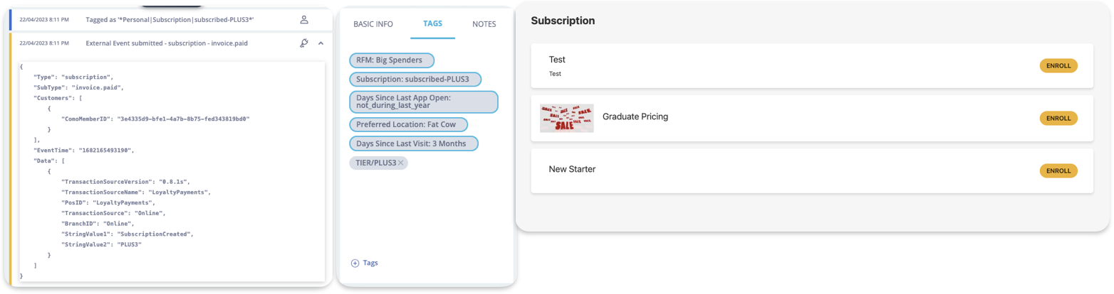The width and height of the screenshot is (1114, 294).
Task: Click the plug icon on the External Event row
Action: [x=304, y=43]
